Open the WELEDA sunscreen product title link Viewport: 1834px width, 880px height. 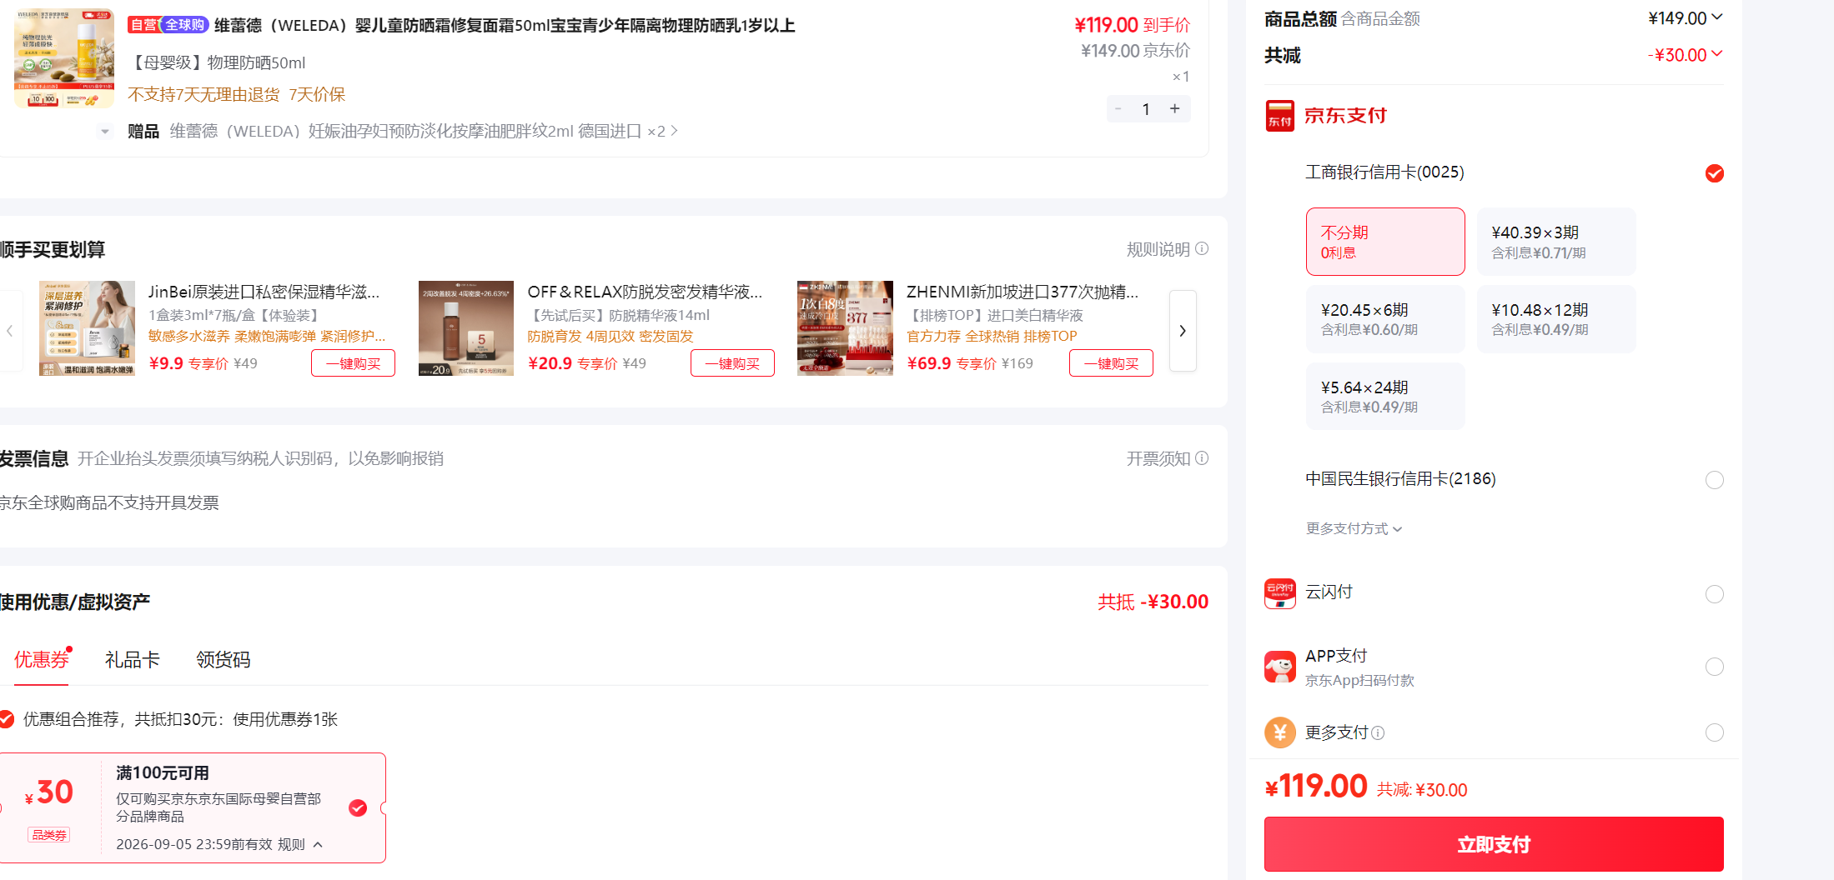click(x=505, y=26)
